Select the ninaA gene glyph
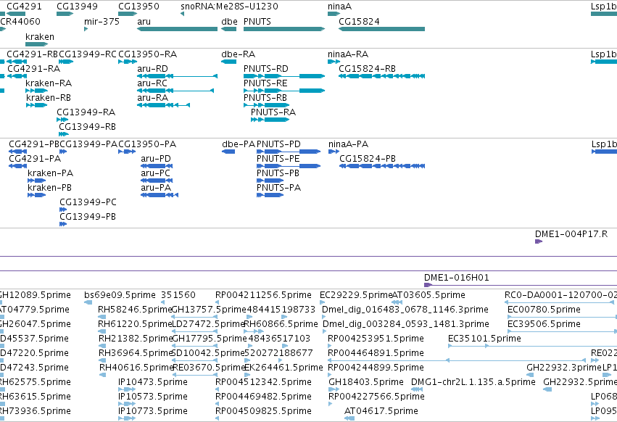Screen dimensions: 617x422 [334, 14]
